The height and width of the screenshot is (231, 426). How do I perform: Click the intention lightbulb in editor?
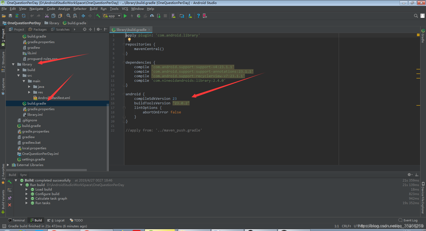pyautogui.click(x=129, y=40)
